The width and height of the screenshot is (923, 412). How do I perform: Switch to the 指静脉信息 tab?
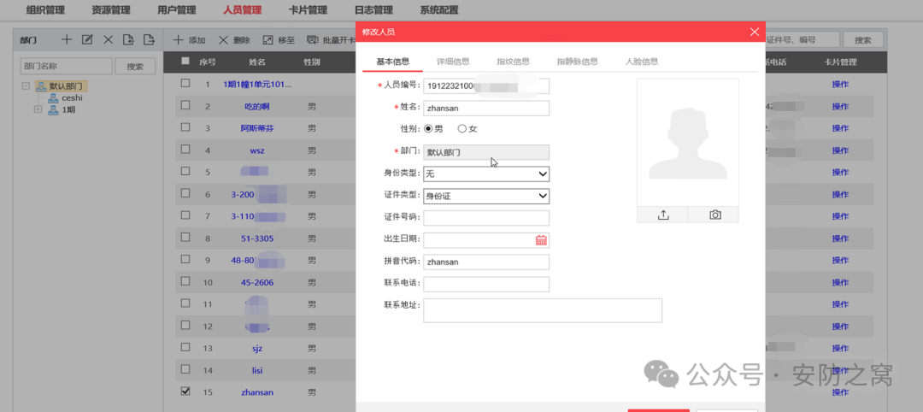coord(578,62)
